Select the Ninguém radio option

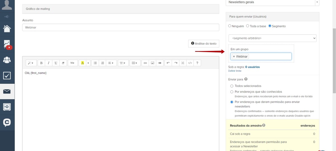230,26
